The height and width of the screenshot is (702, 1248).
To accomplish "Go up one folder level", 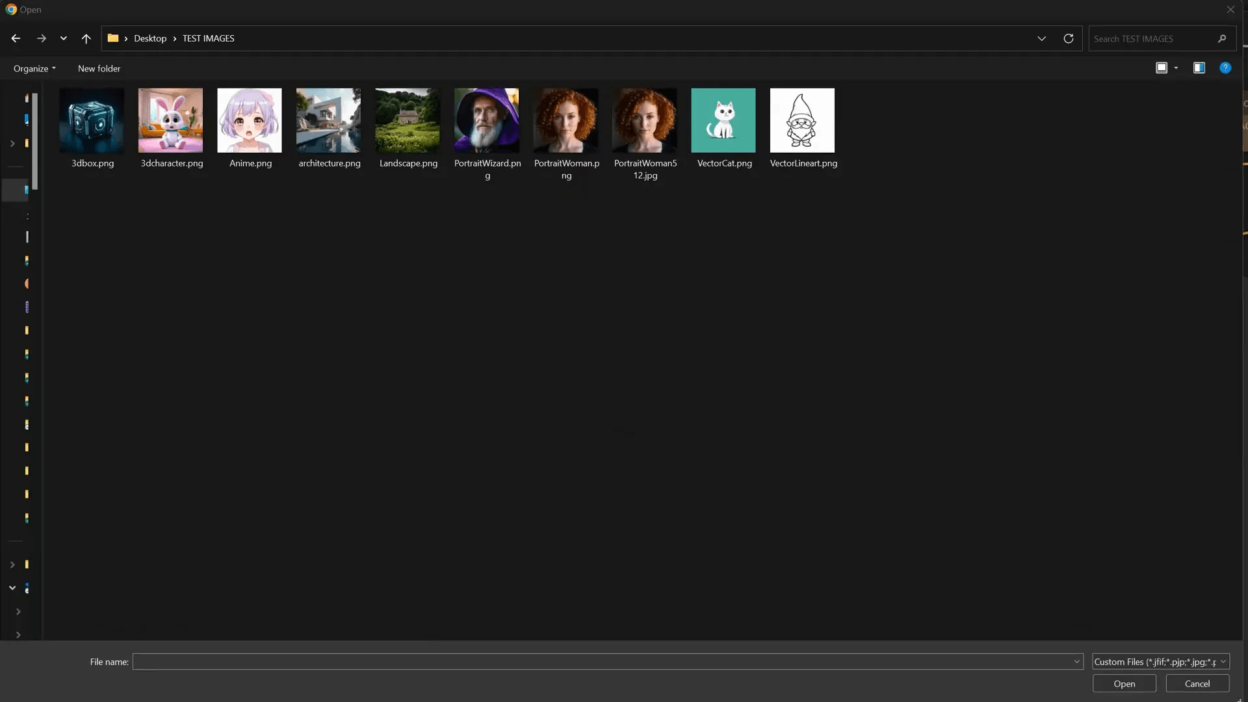I will (x=86, y=38).
